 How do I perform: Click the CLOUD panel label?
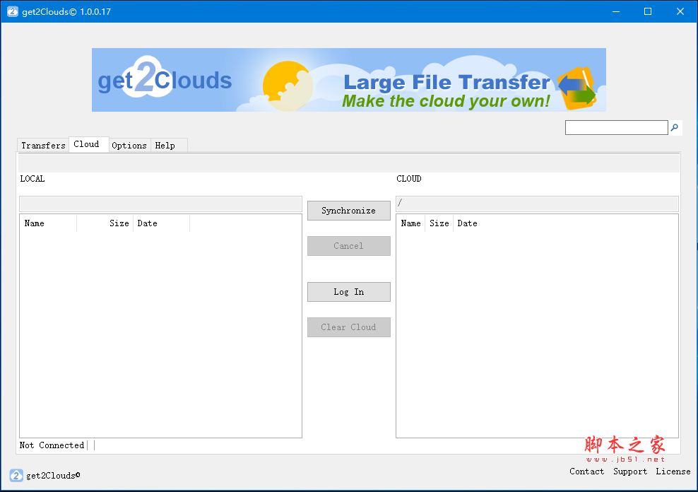coord(408,179)
